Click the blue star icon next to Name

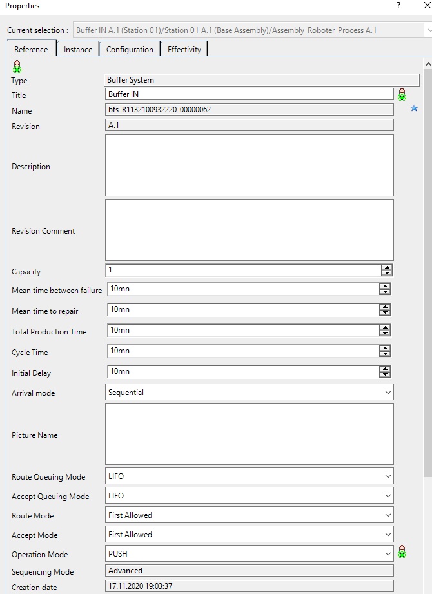pyautogui.click(x=414, y=108)
